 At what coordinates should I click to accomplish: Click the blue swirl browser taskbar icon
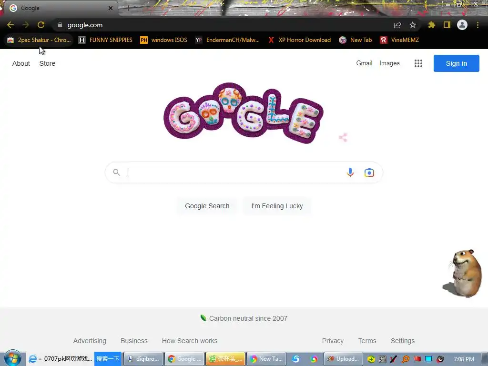pyautogui.click(x=295, y=359)
